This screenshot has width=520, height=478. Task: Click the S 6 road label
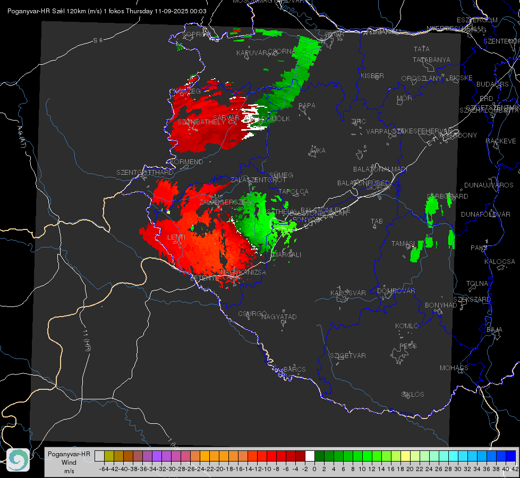point(98,40)
